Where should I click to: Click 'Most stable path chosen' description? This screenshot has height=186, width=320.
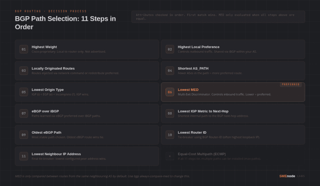point(68,137)
